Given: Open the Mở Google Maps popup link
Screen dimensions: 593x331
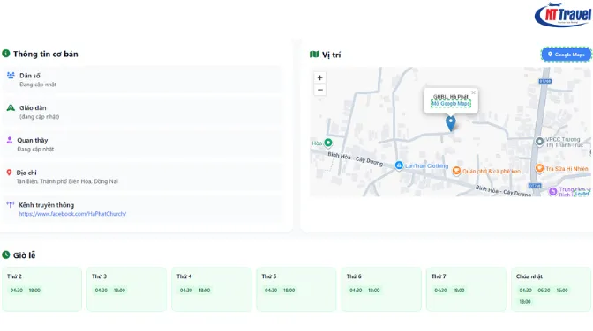Looking at the screenshot, I should click(x=451, y=103).
